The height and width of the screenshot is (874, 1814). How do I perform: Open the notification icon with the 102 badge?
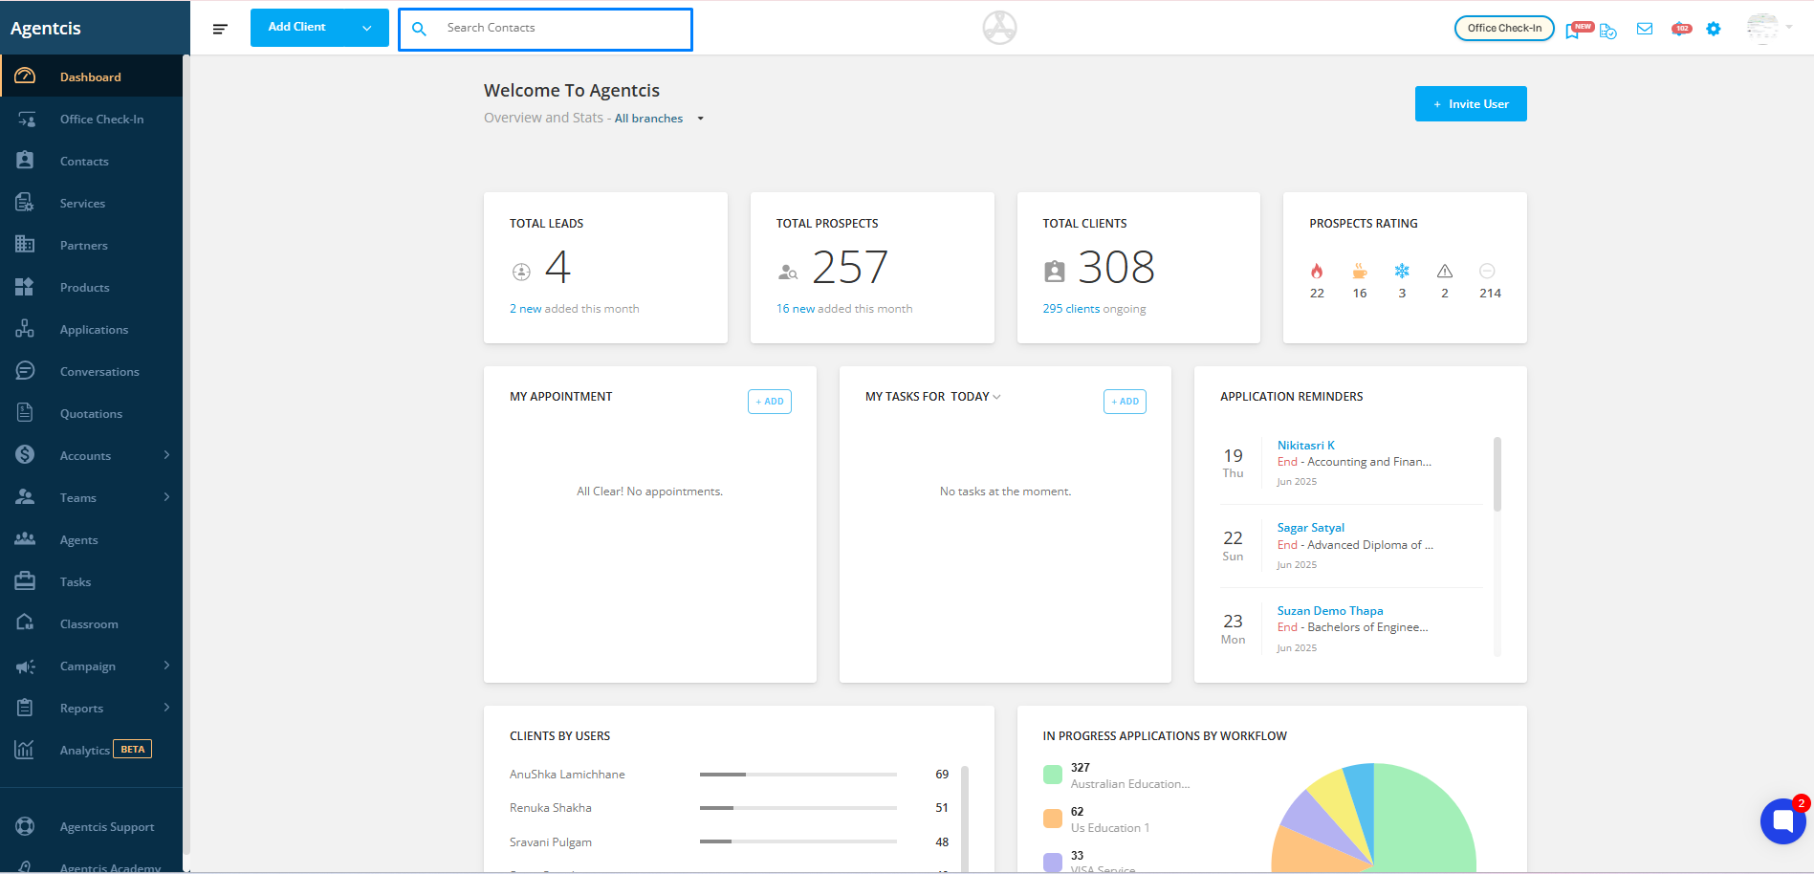[x=1680, y=29]
